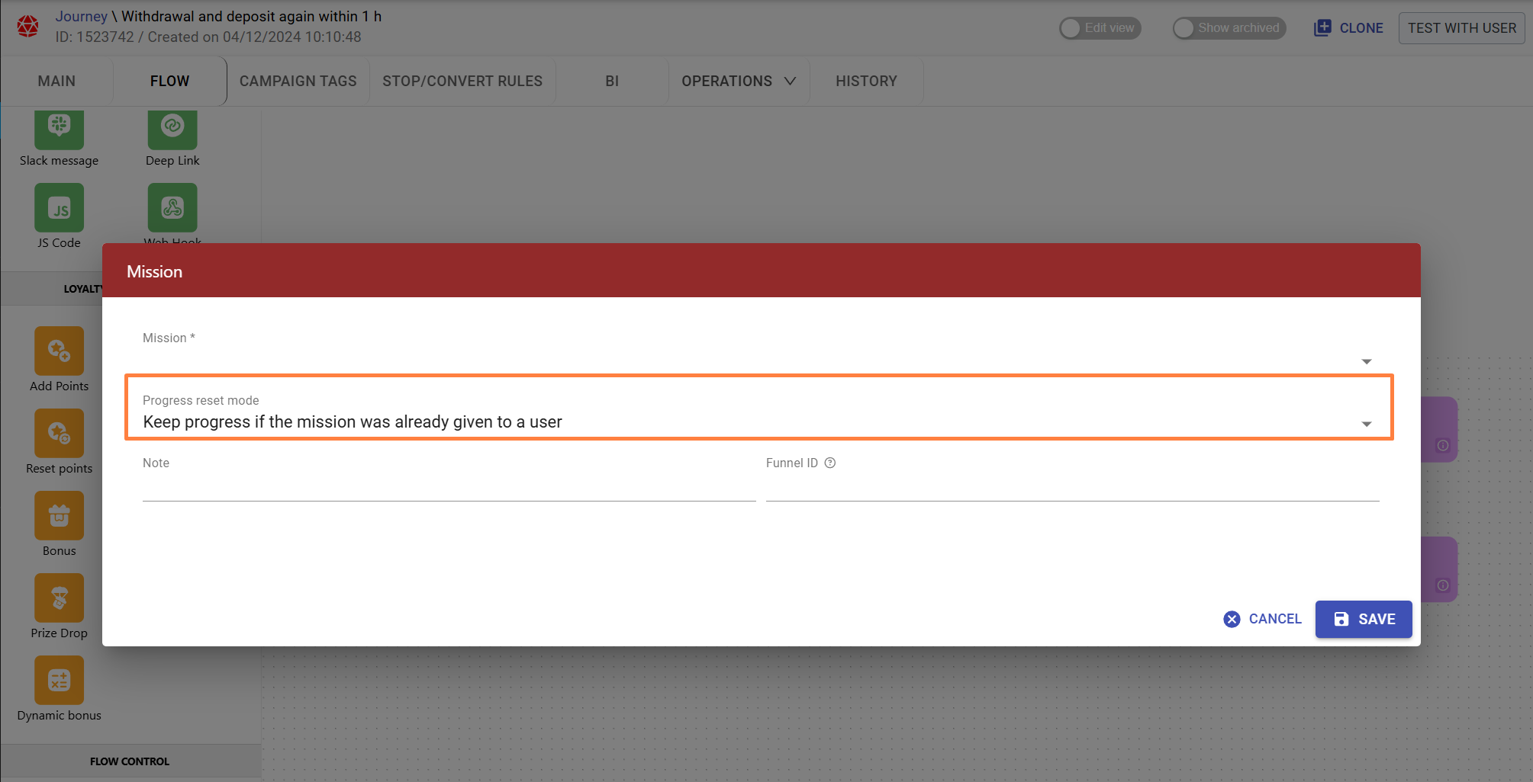
Task: Switch to the Campaign Tags tab
Action: point(298,81)
